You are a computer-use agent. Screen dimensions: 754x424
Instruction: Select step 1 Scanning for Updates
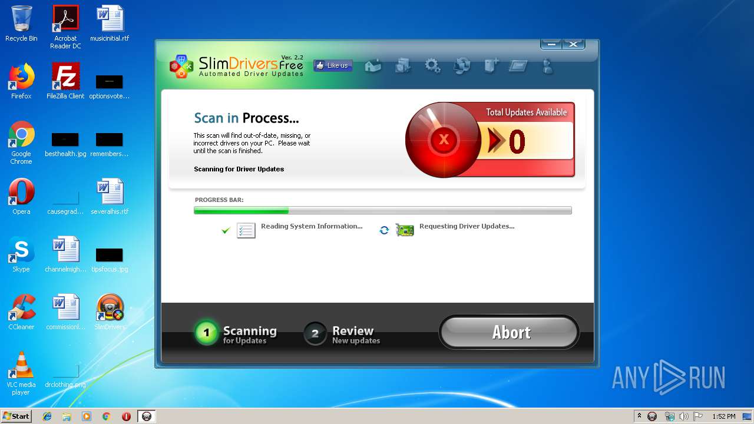236,333
